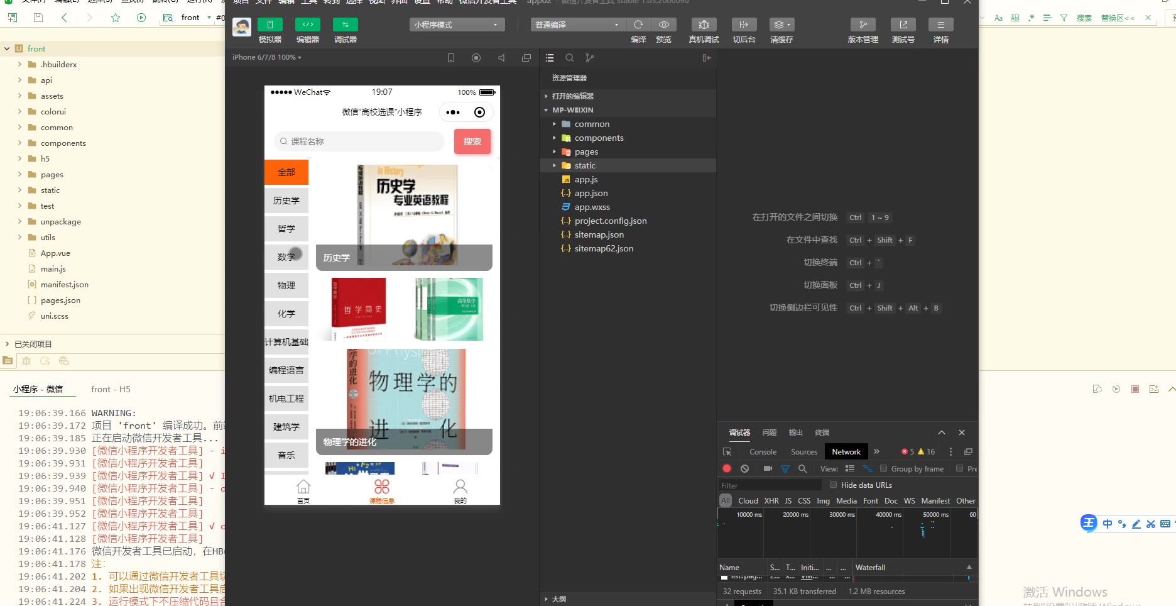Image resolution: width=1176 pixels, height=606 pixels.
Task: Enable the Hide data URLs checkbox
Action: [x=833, y=485]
